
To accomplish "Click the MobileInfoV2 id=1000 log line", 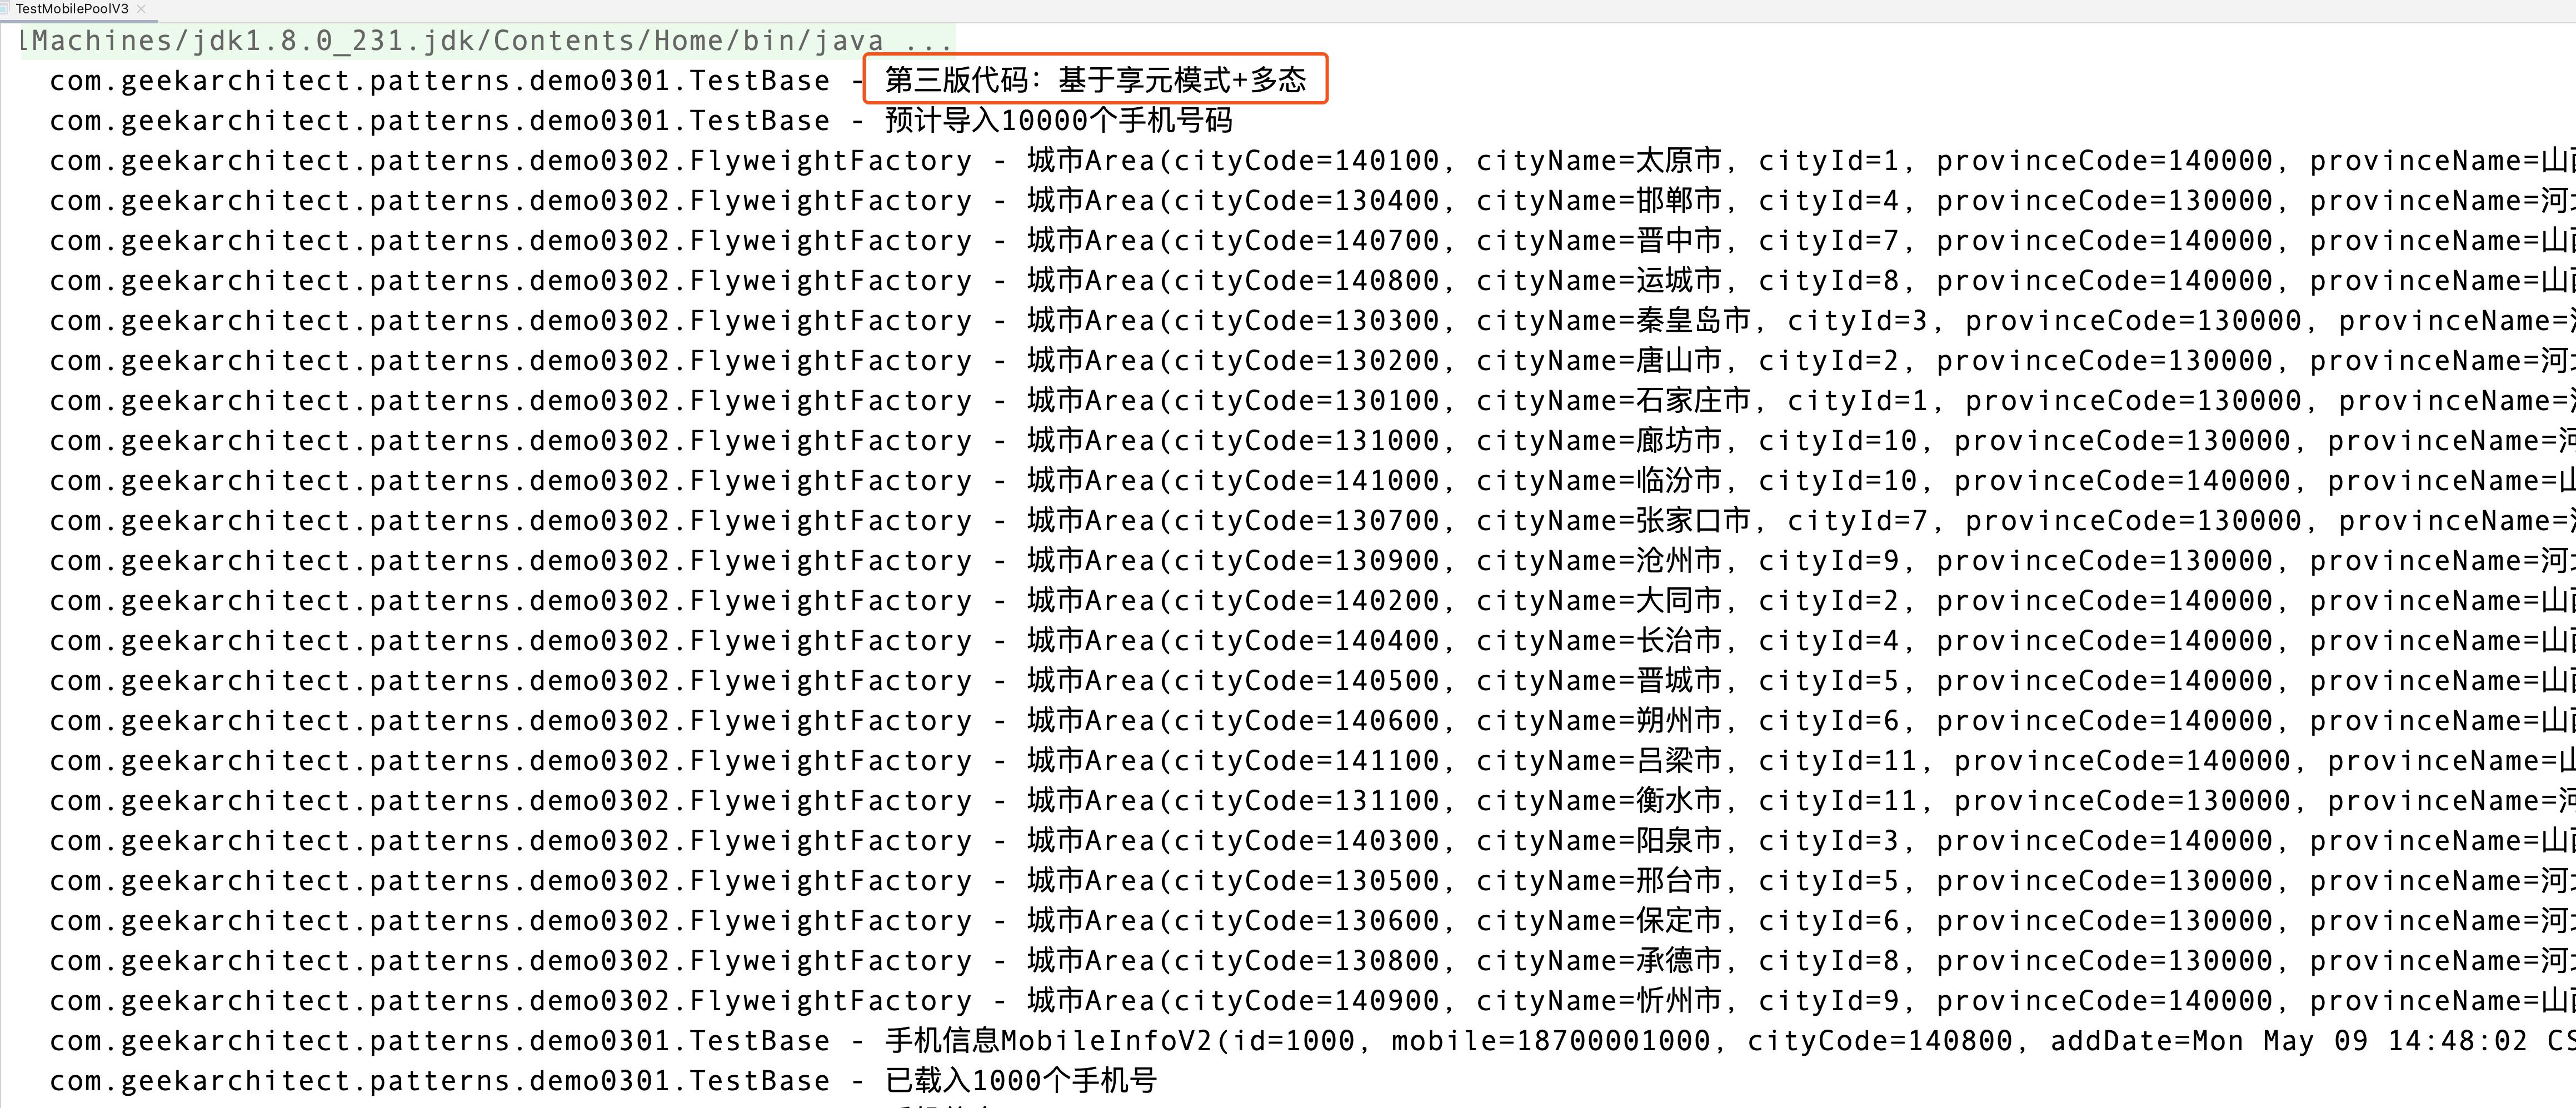I will pos(1120,1041).
